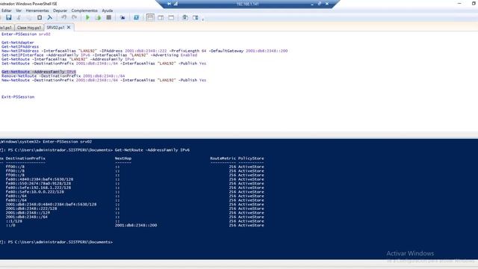
Task: Click connection bar signal strength icon
Action: [x=176, y=4]
